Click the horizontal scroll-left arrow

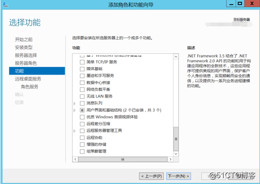(75, 159)
